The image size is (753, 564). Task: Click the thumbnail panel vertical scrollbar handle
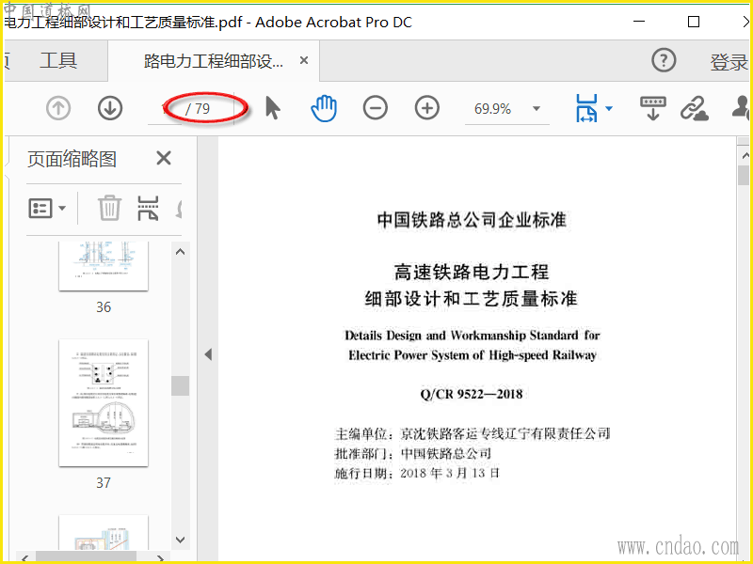pos(180,385)
